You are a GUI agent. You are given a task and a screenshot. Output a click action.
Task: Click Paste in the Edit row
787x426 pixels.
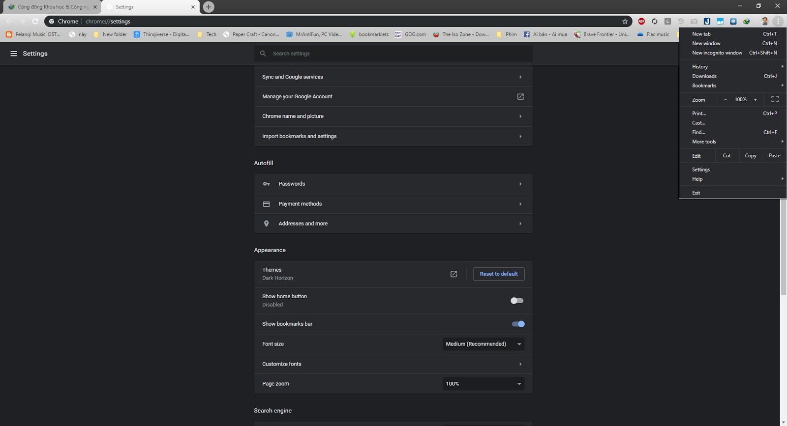coord(775,155)
